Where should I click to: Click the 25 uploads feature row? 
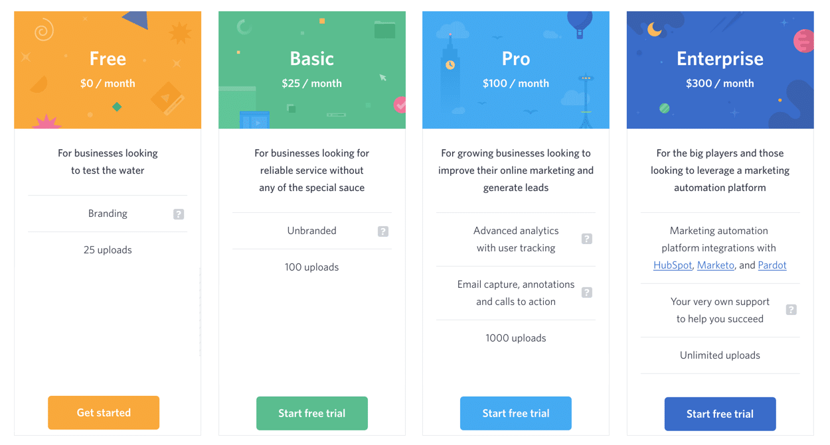click(x=108, y=249)
